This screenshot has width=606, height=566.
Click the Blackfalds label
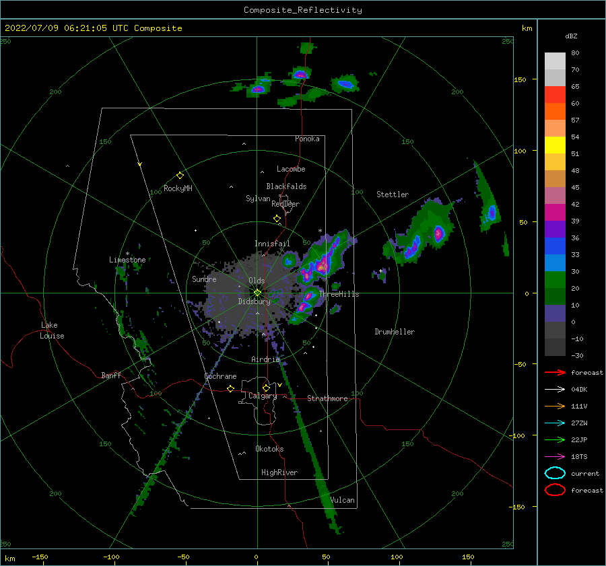286,186
